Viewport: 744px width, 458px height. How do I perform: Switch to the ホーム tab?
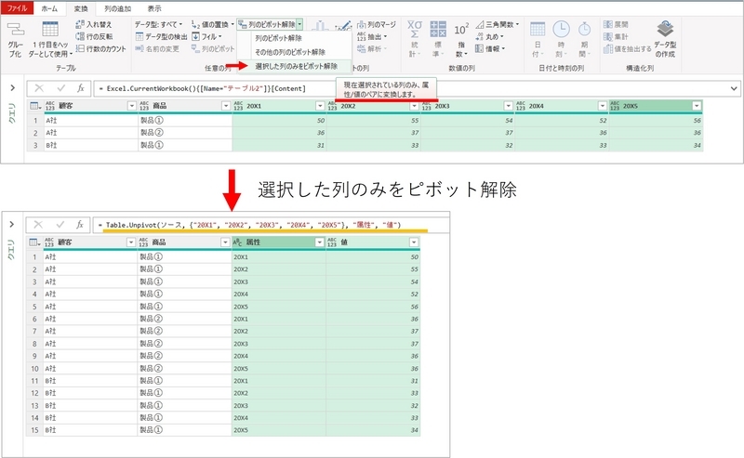[49, 8]
